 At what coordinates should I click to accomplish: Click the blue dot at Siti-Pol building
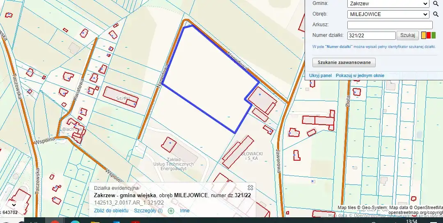pyautogui.click(x=135, y=104)
